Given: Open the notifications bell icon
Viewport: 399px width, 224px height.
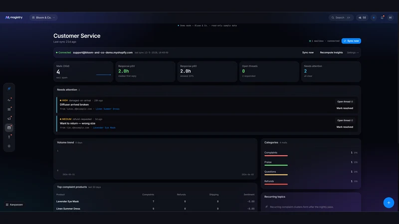Looking at the screenshot, I should (382, 17).
